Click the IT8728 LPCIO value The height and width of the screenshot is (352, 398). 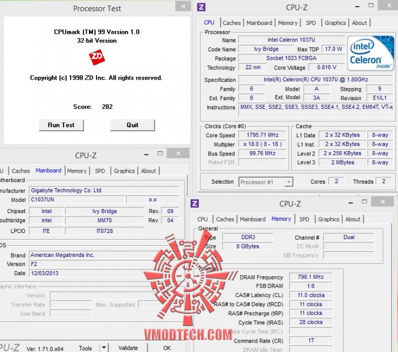(x=104, y=231)
